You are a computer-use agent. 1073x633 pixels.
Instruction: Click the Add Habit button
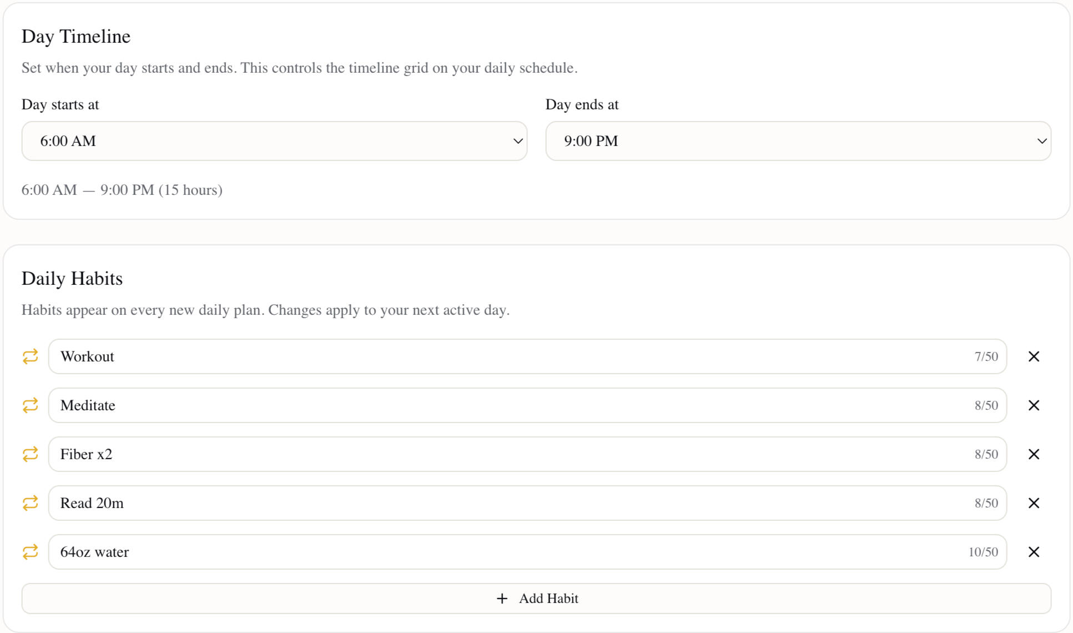coord(536,599)
